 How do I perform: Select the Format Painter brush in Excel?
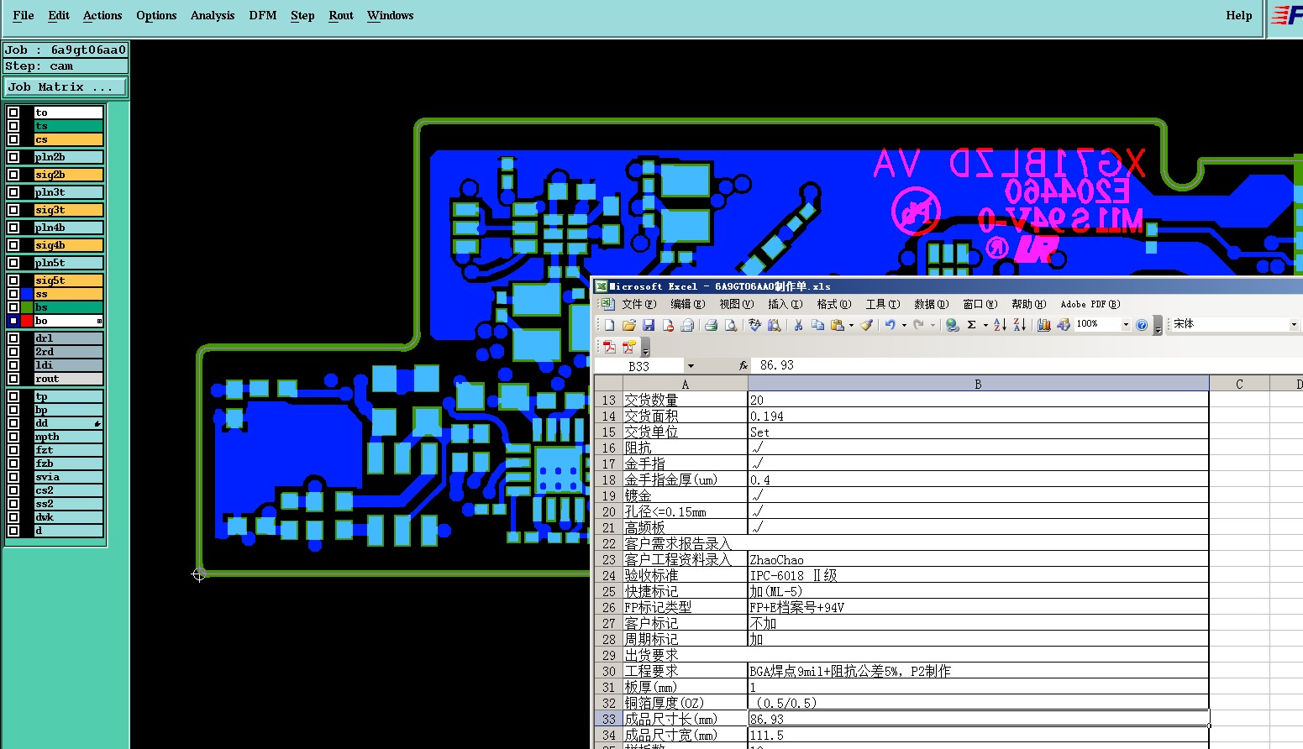pos(866,325)
